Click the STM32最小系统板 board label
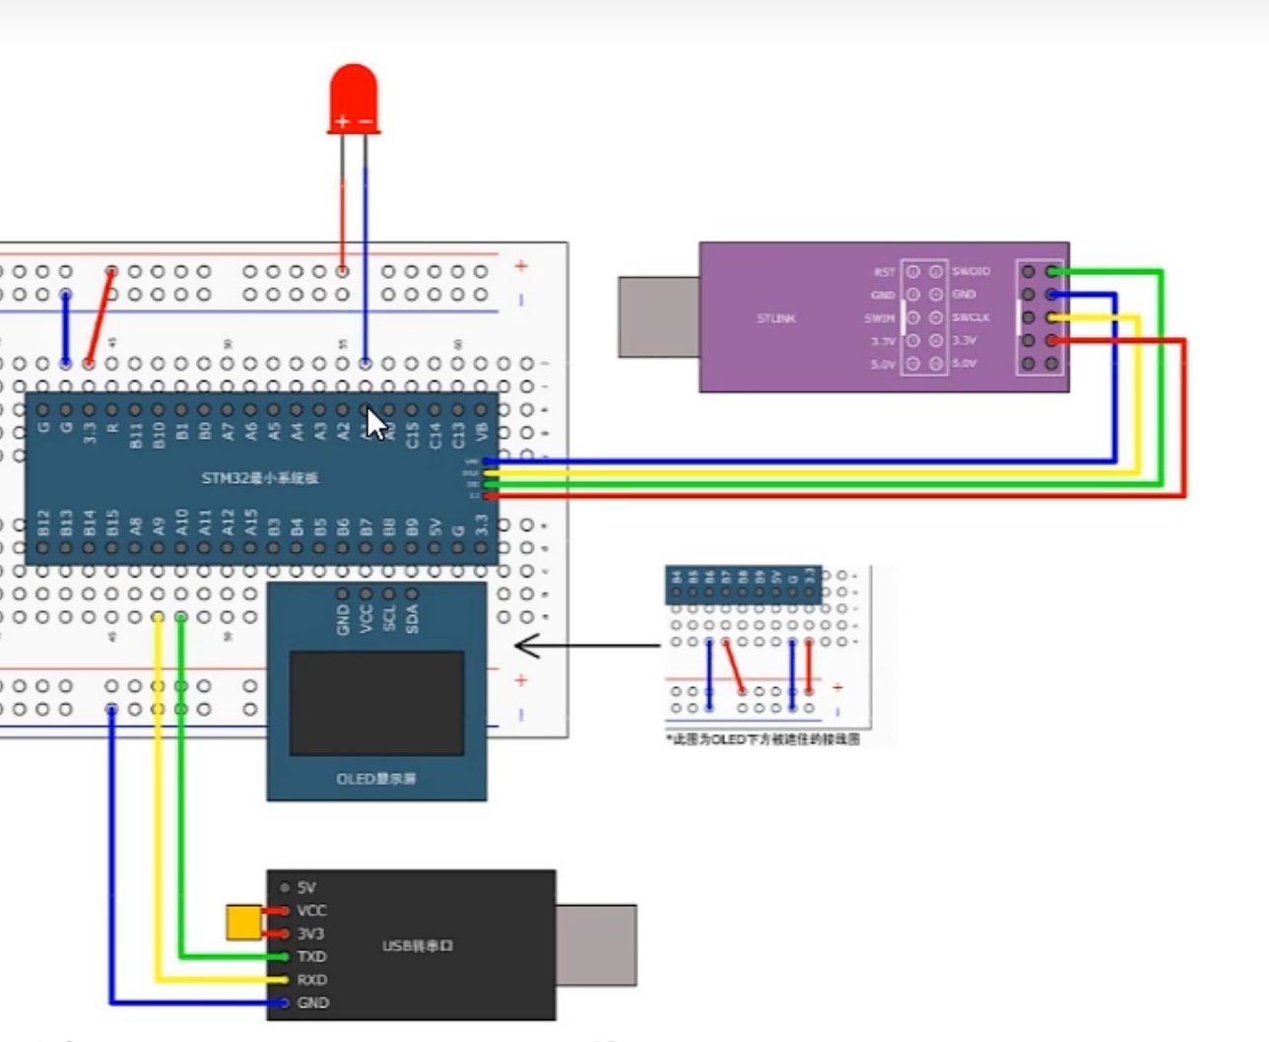Image resolution: width=1269 pixels, height=1042 pixels. [x=260, y=478]
